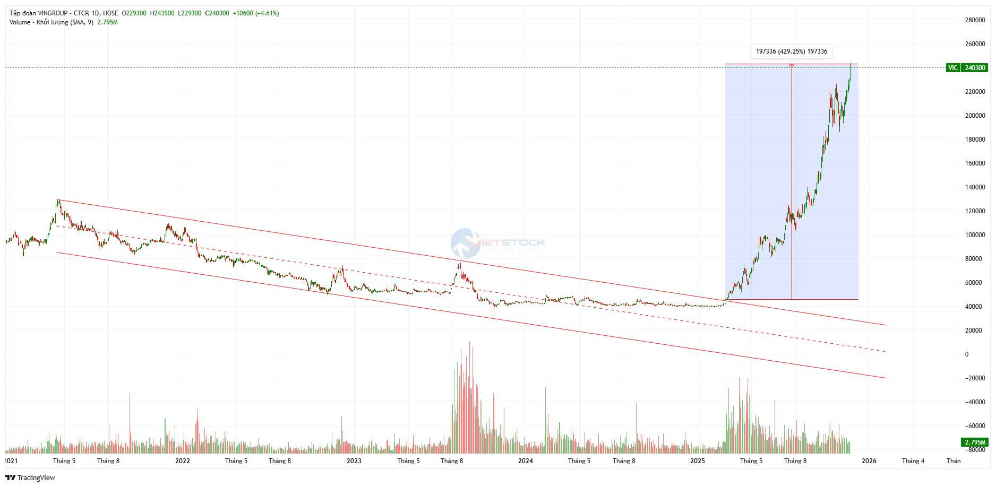Viewport: 996px width, 487px height.
Task: Click the 2026 label on time axis
Action: (x=869, y=461)
